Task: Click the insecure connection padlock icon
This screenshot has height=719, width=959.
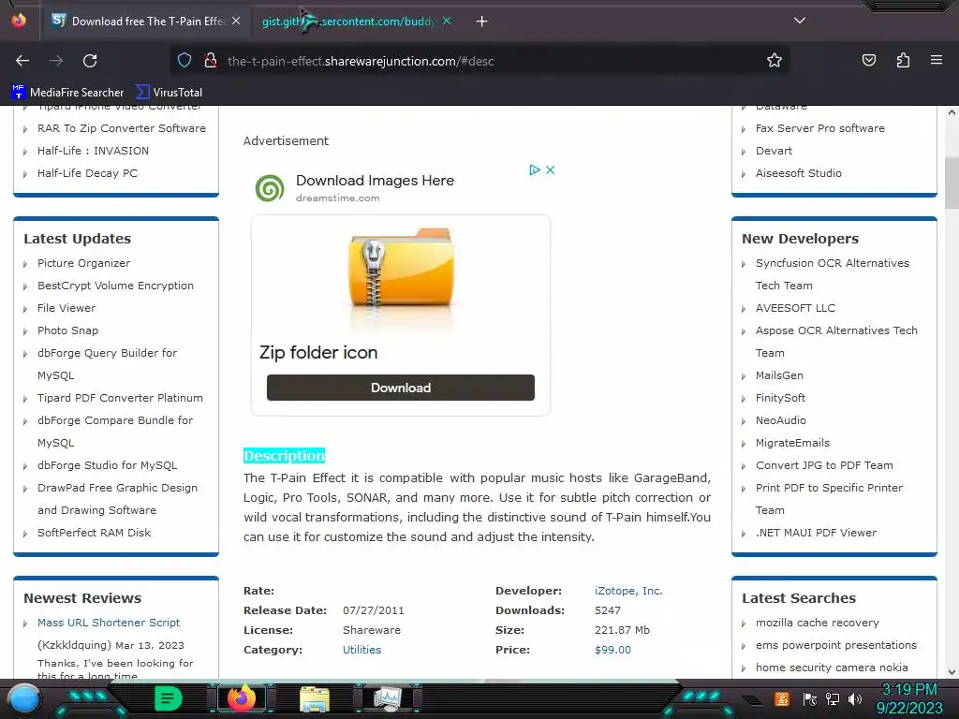Action: click(211, 61)
